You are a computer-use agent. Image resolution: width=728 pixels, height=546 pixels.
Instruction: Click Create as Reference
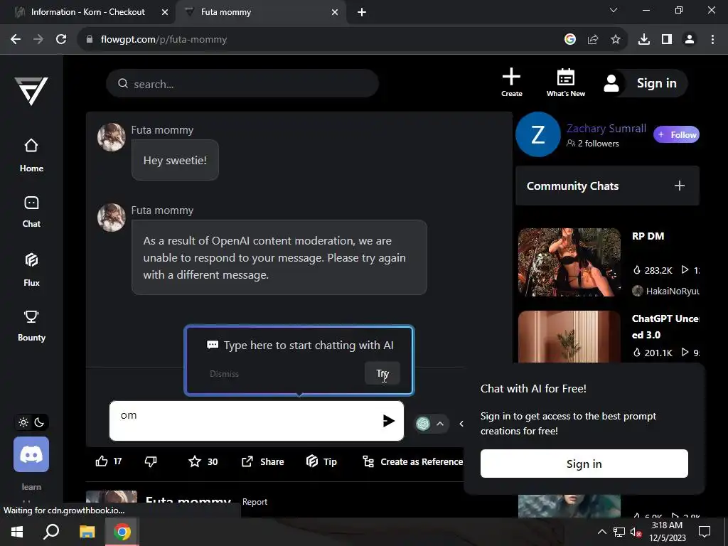(x=413, y=461)
